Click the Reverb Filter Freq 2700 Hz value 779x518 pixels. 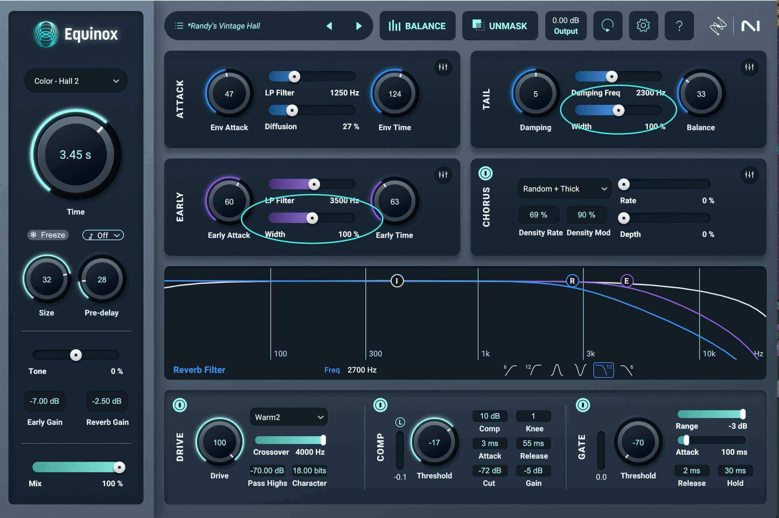click(362, 370)
